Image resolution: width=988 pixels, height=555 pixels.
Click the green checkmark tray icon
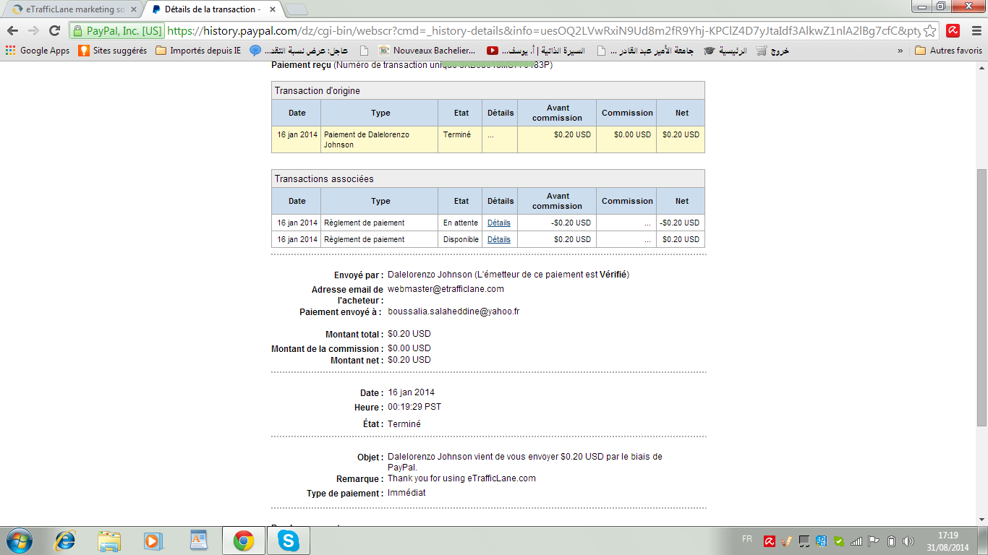(839, 541)
